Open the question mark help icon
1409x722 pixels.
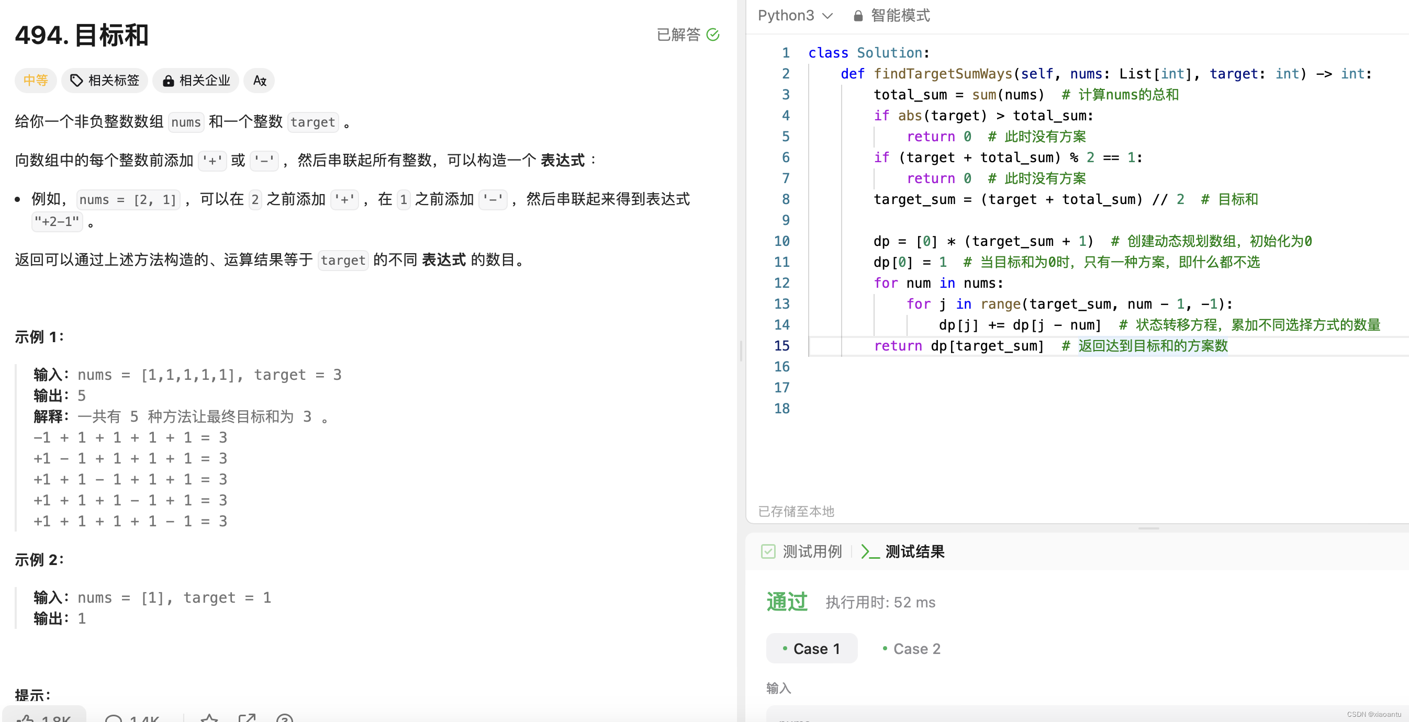click(284, 718)
